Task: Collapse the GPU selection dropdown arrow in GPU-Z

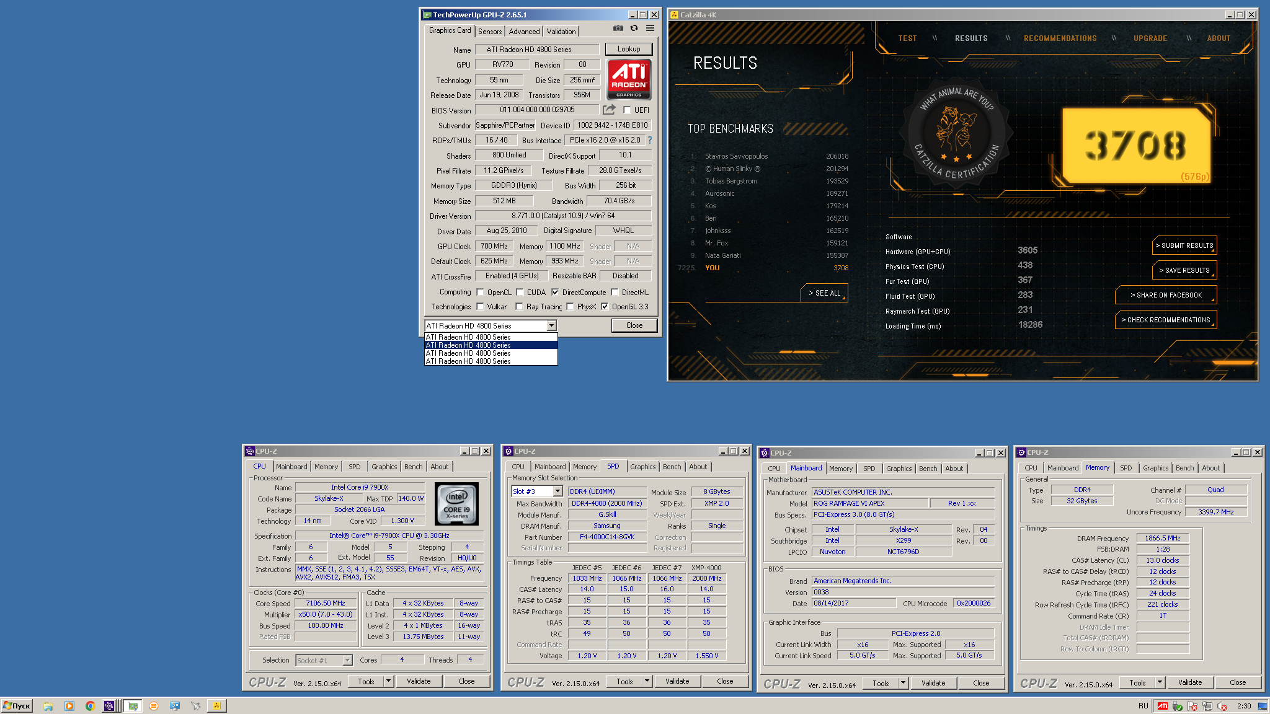Action: tap(551, 326)
